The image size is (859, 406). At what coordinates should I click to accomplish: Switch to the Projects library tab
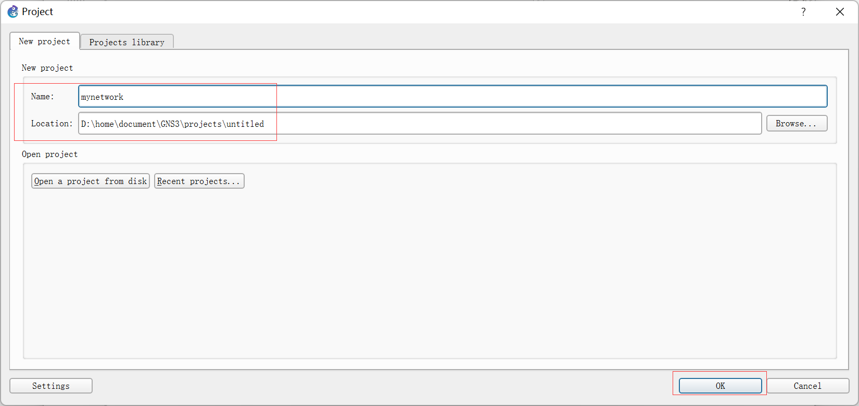coord(127,42)
